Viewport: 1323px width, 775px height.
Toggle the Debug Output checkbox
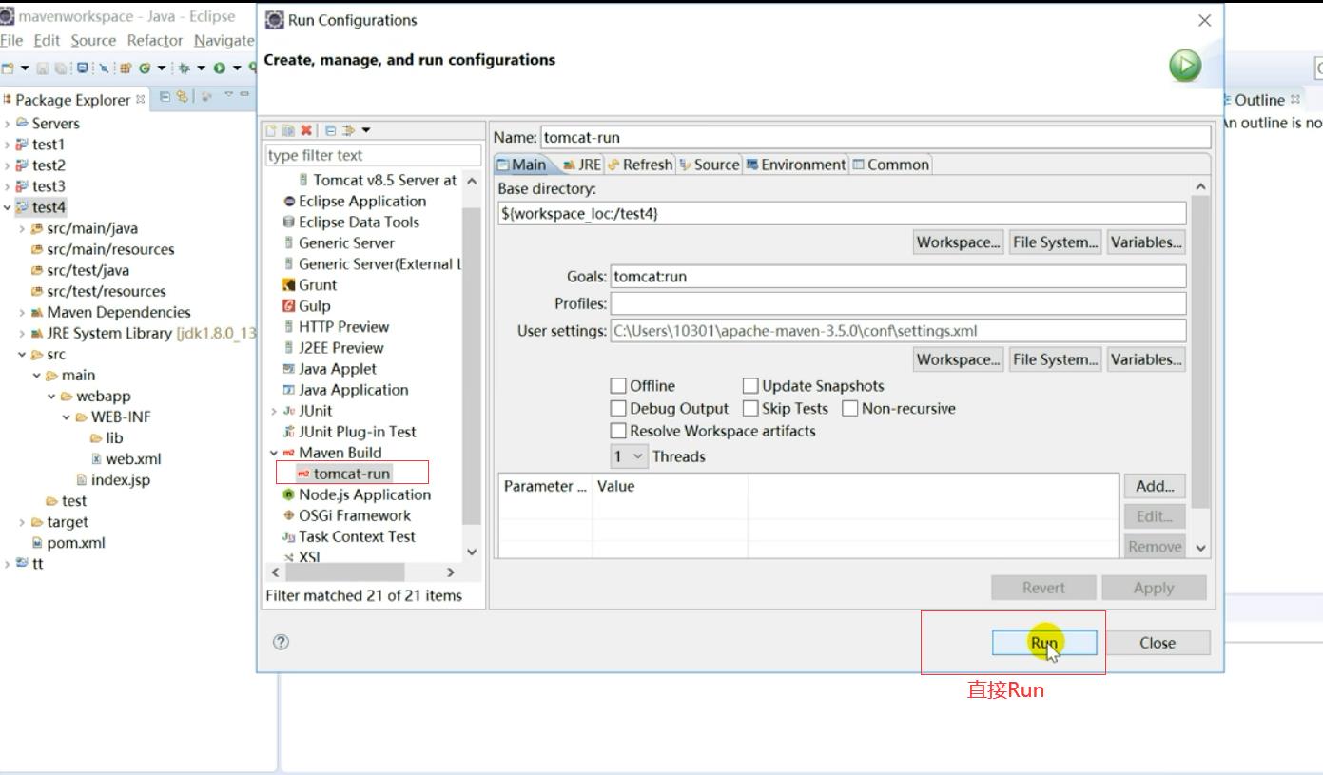(x=619, y=408)
